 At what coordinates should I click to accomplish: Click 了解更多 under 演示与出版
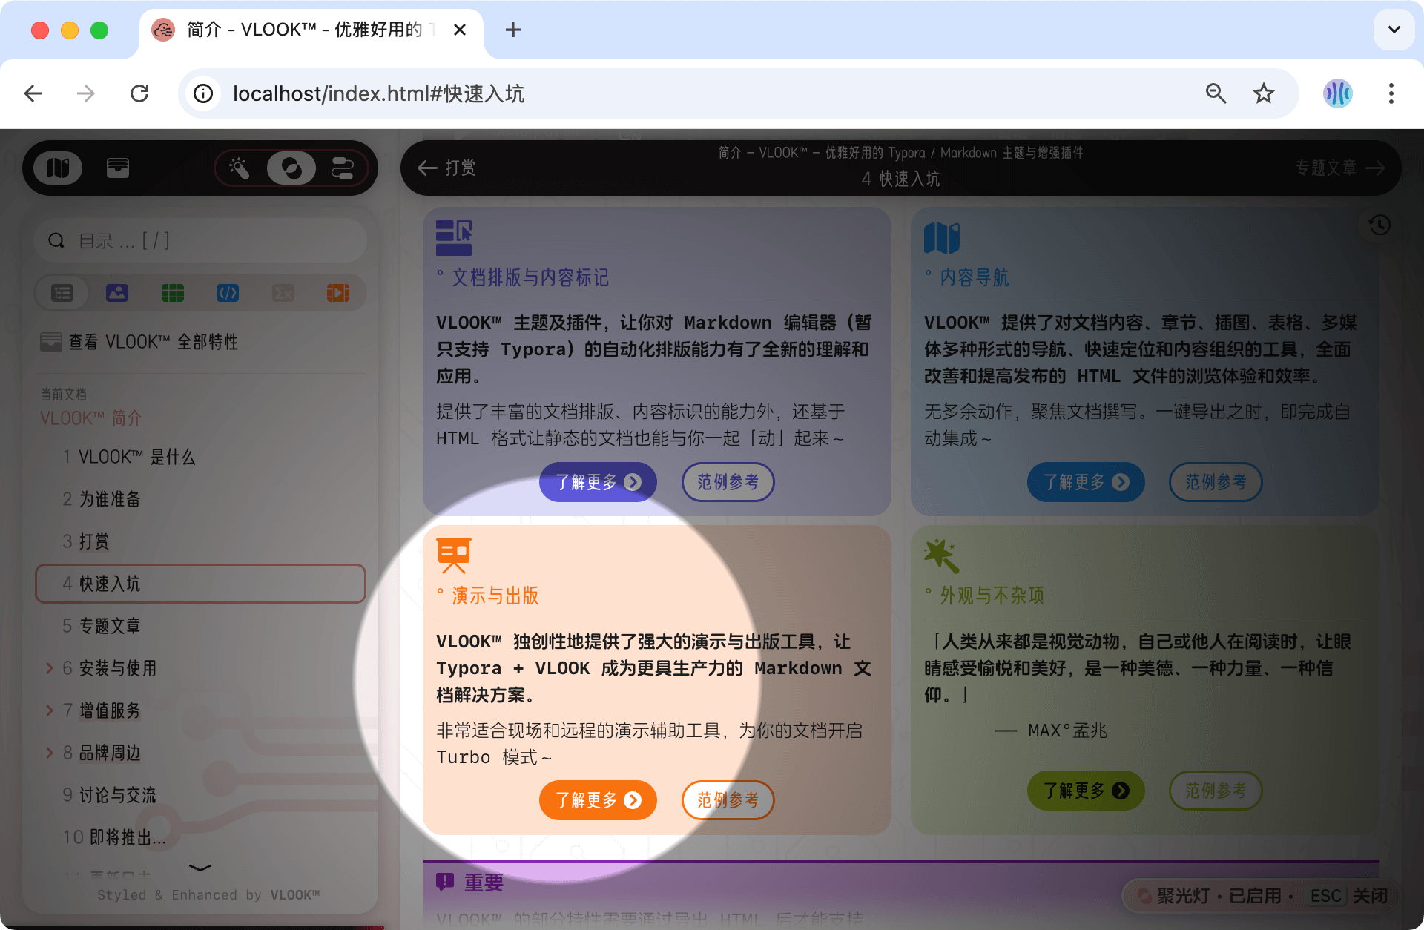tap(598, 800)
